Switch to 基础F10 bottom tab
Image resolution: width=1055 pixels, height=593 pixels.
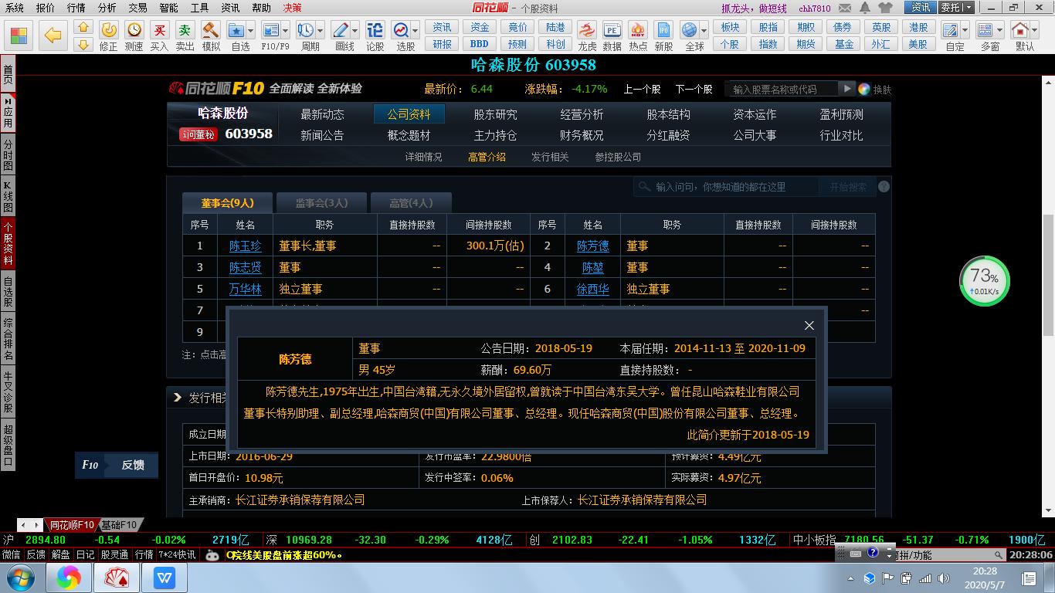[x=119, y=525]
